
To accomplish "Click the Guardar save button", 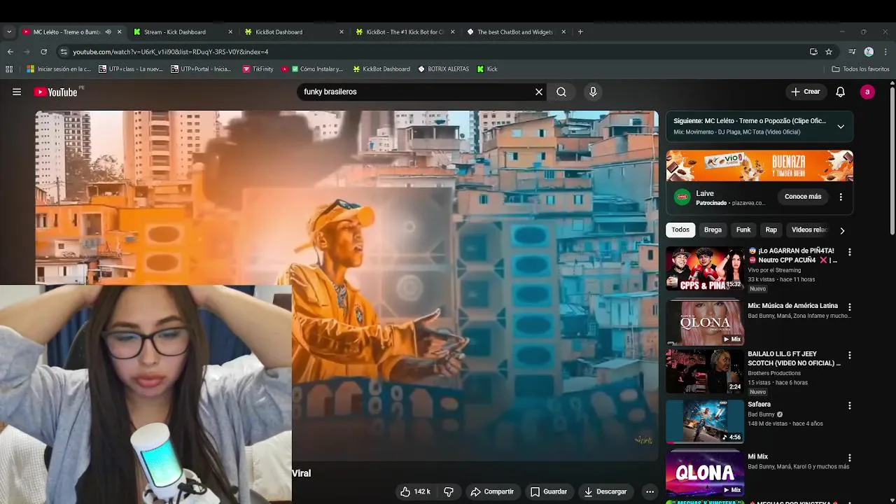I will (549, 491).
